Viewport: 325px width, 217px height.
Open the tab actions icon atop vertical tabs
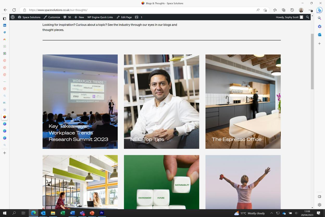(x=4, y=19)
